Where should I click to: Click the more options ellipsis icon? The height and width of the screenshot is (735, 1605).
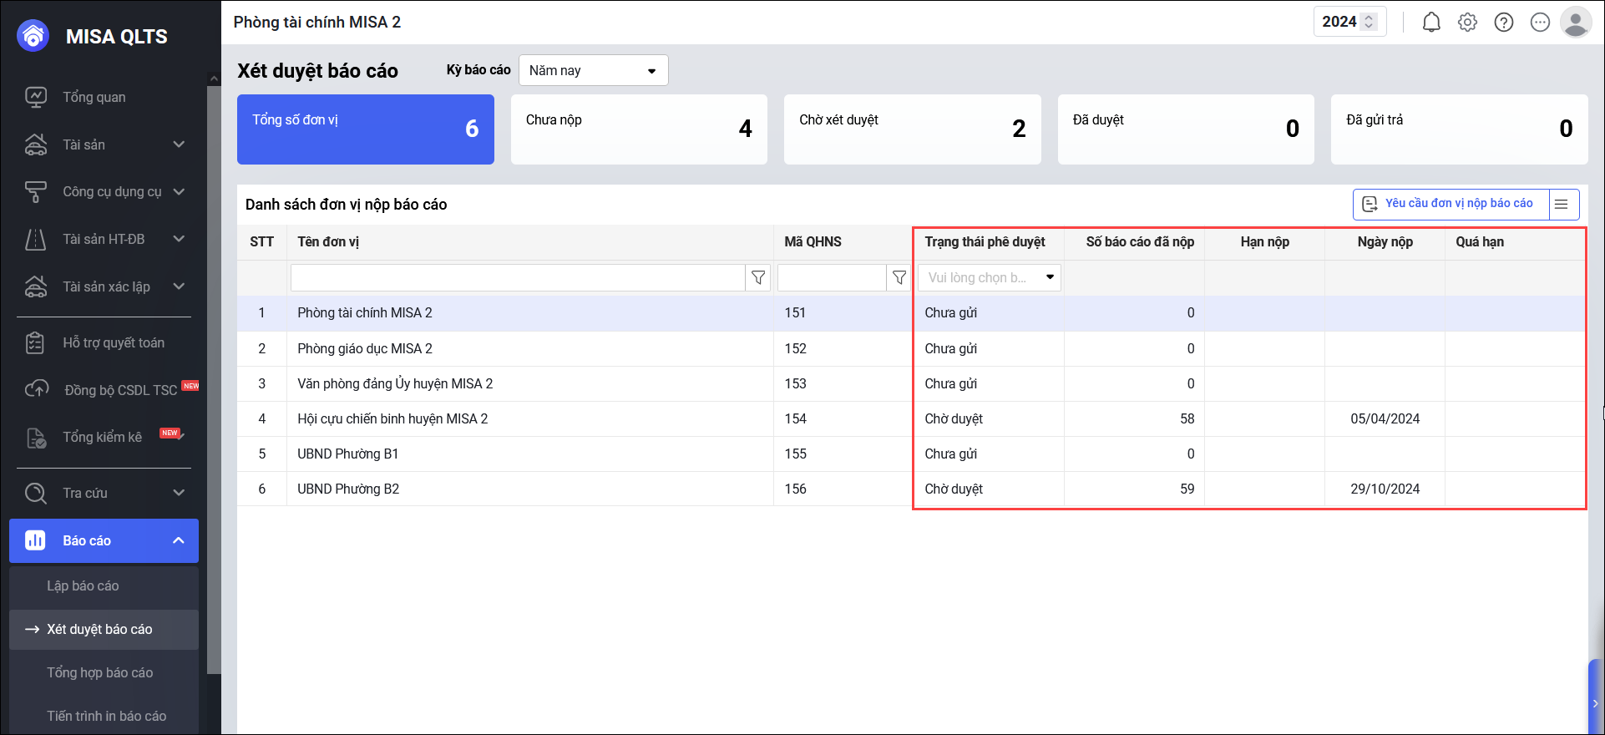pos(1540,23)
